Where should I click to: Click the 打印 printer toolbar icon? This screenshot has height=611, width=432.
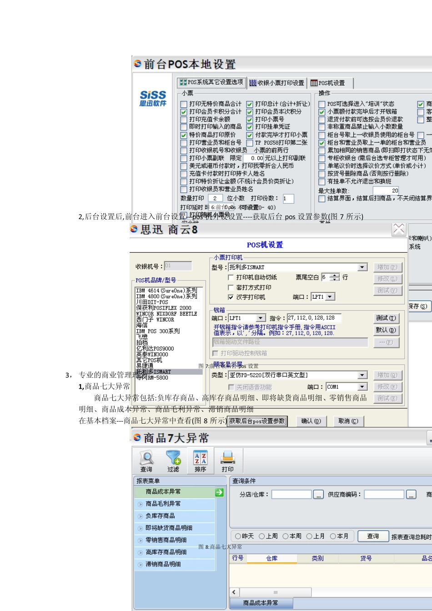(x=227, y=457)
